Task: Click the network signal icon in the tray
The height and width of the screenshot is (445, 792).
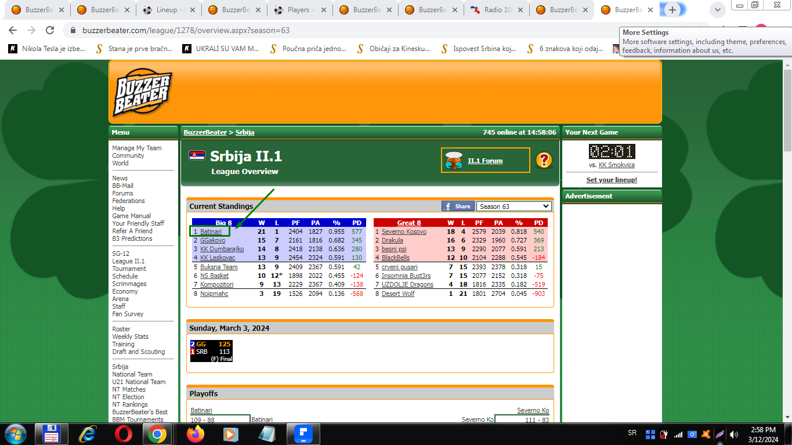Action: coord(678,434)
